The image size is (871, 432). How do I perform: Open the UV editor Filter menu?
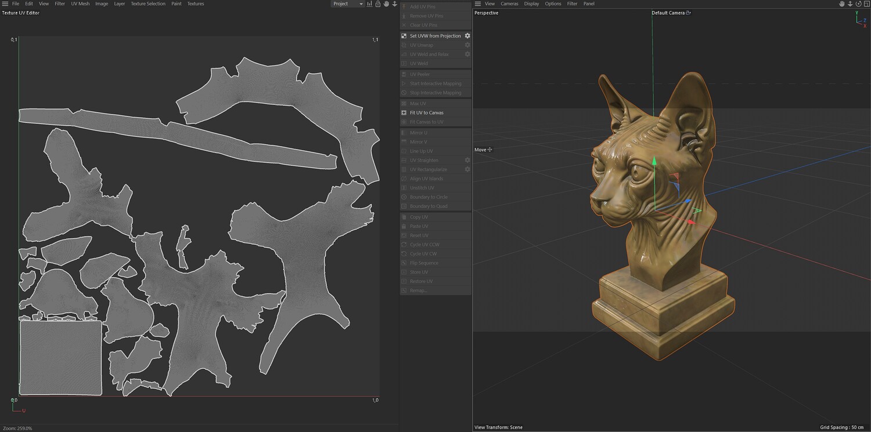[60, 3]
